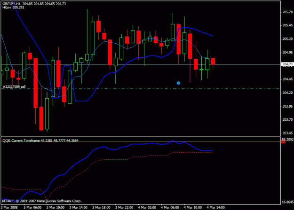Click the 3 Mar 14:00 time label

coord(79,207)
